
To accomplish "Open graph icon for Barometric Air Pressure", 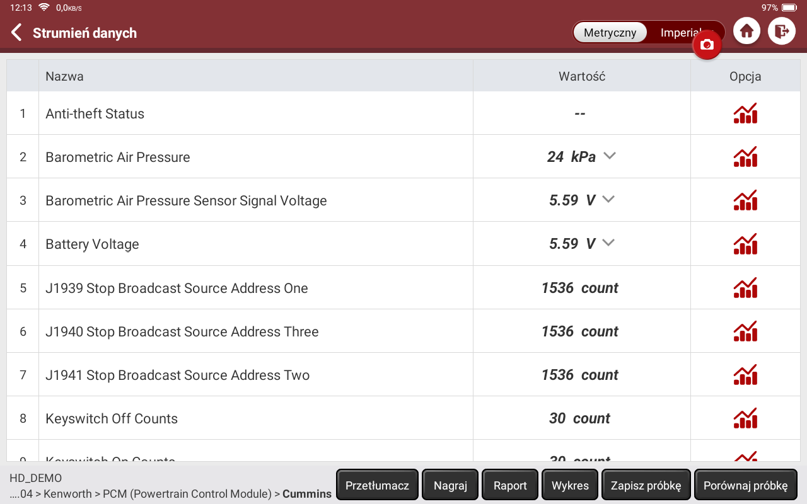I will (x=745, y=157).
